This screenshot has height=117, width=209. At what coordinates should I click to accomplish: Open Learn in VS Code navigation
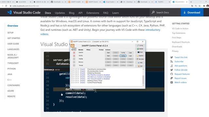click(115, 13)
